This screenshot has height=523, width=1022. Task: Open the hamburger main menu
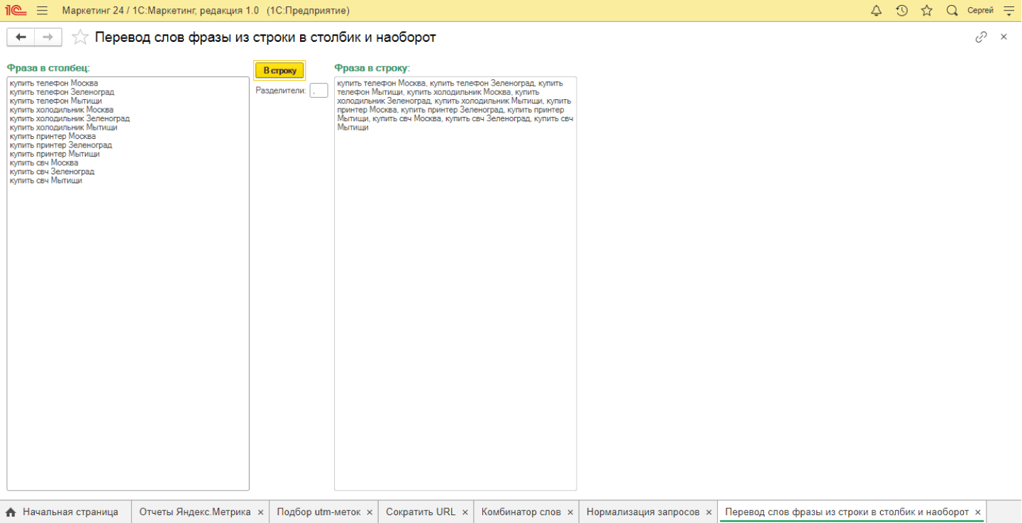[42, 11]
